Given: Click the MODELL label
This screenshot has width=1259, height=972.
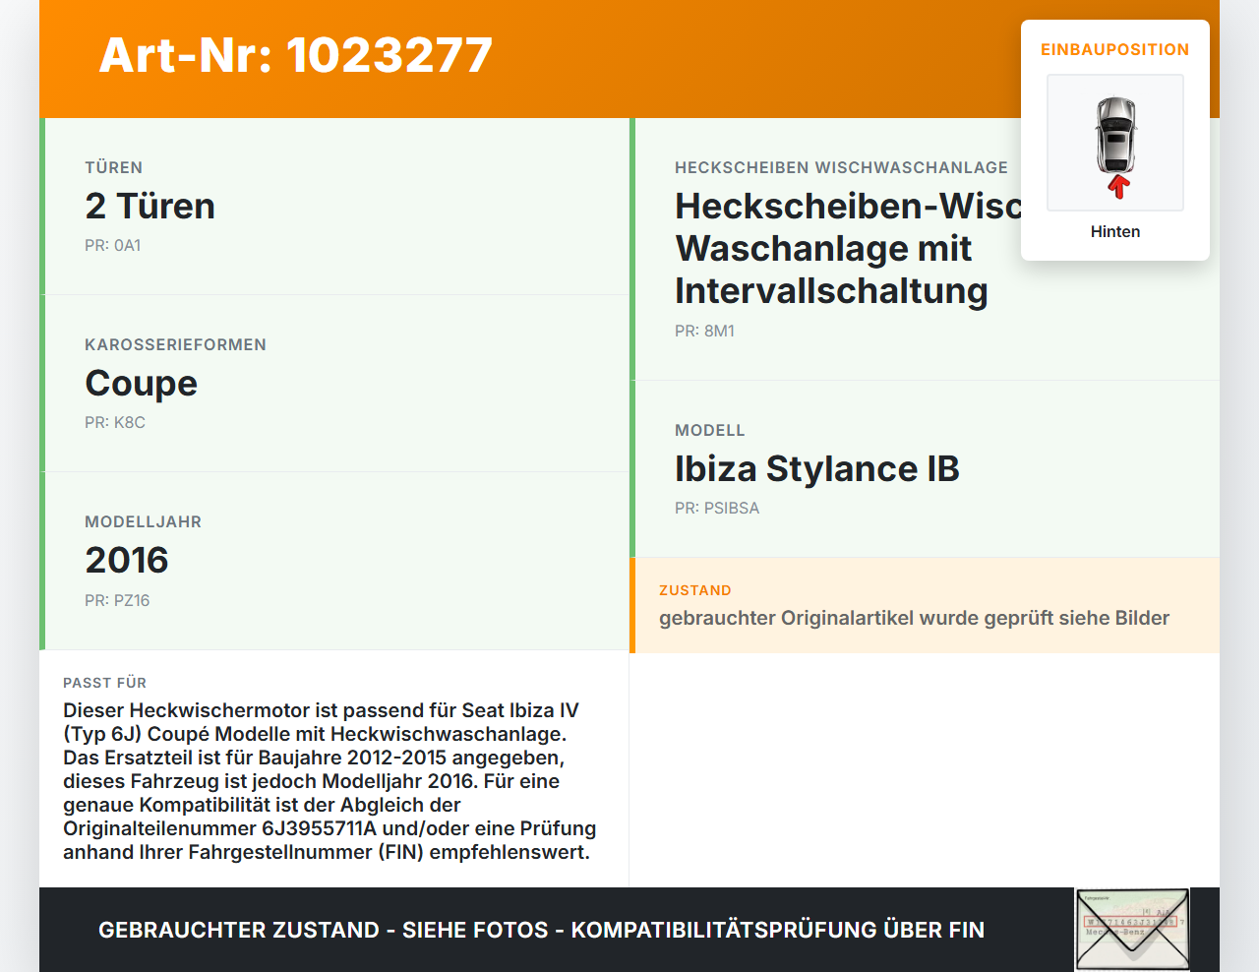Looking at the screenshot, I should point(710,430).
